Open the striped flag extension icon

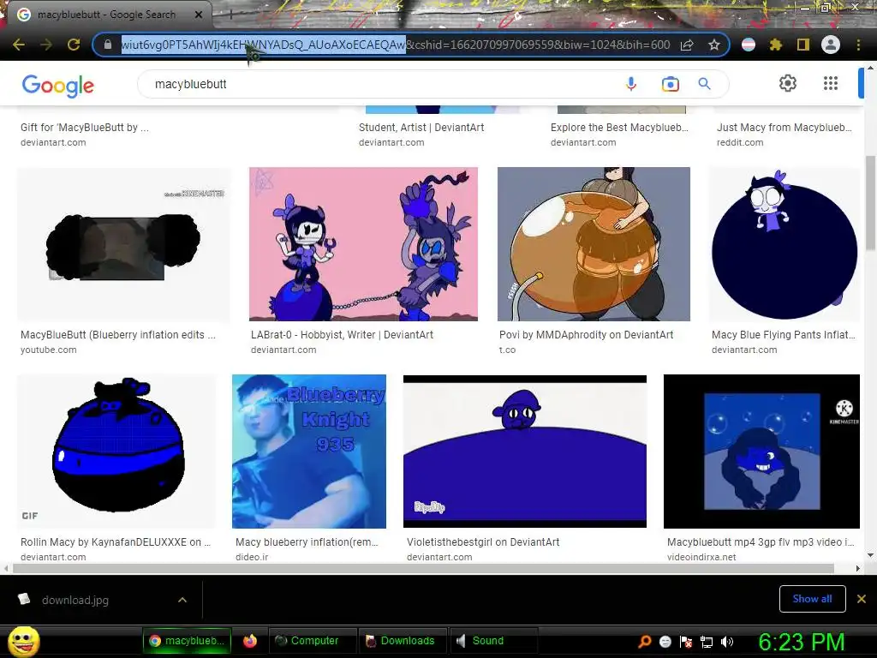749,45
